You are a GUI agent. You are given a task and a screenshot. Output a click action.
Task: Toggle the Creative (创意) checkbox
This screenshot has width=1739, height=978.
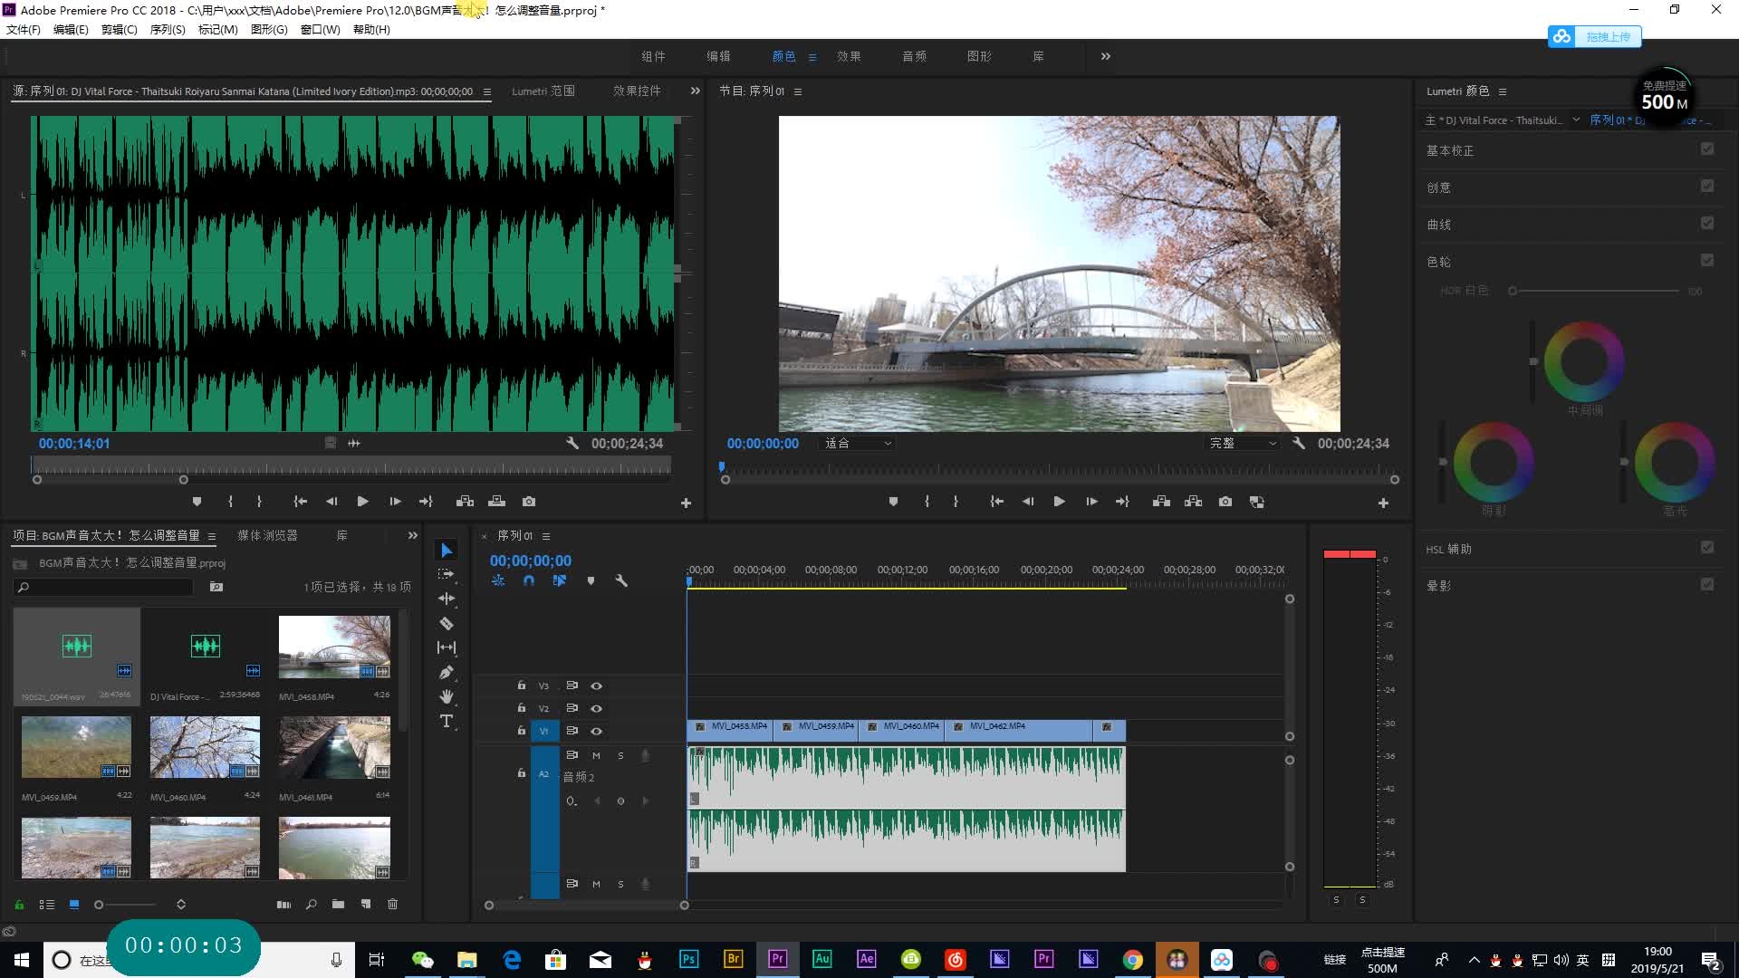tap(1707, 187)
